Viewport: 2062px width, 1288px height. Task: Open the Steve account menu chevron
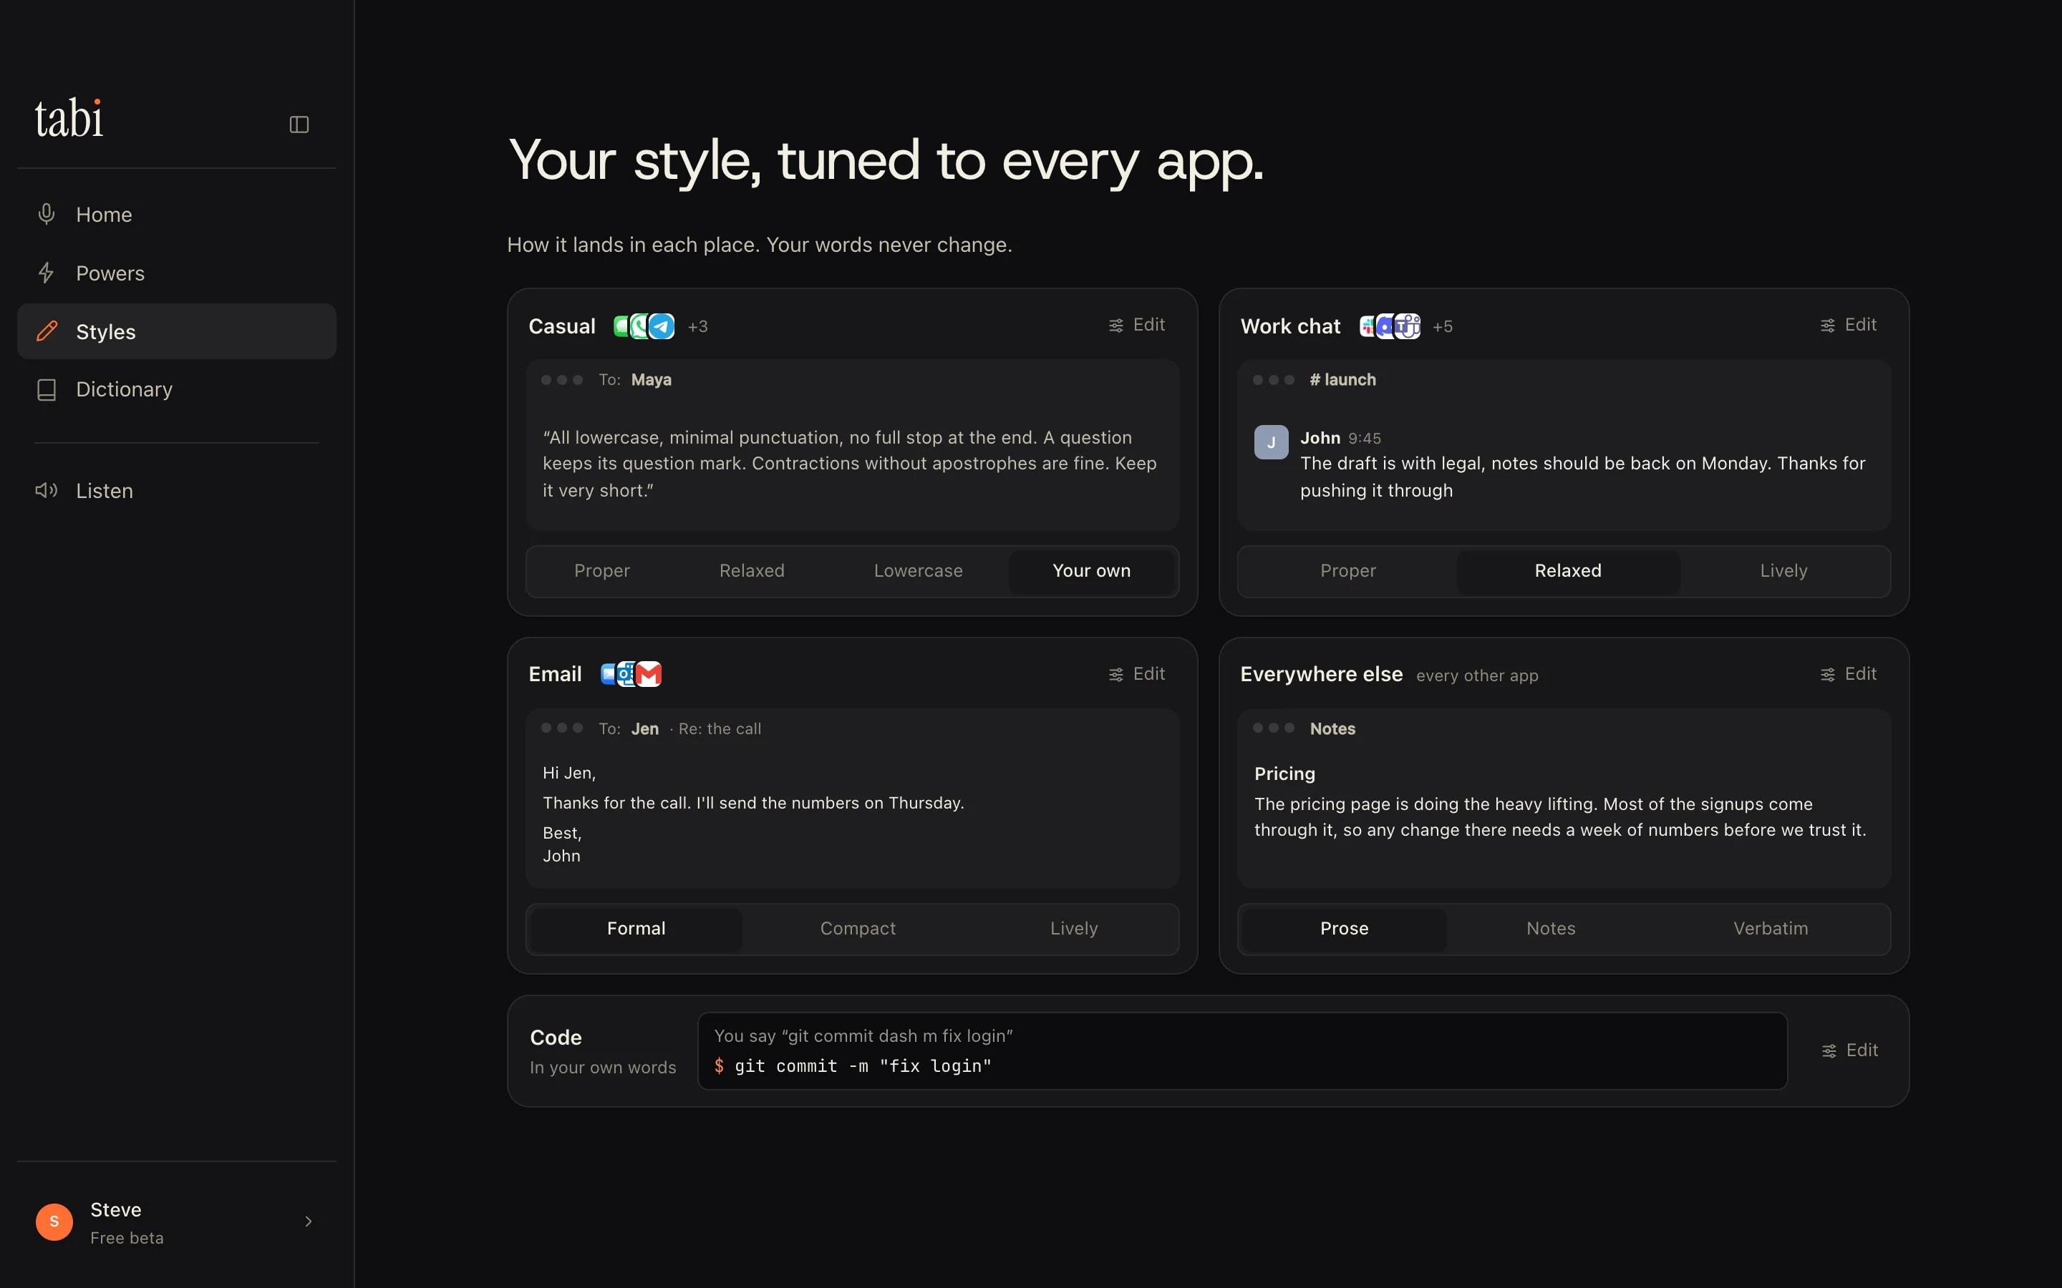(309, 1221)
